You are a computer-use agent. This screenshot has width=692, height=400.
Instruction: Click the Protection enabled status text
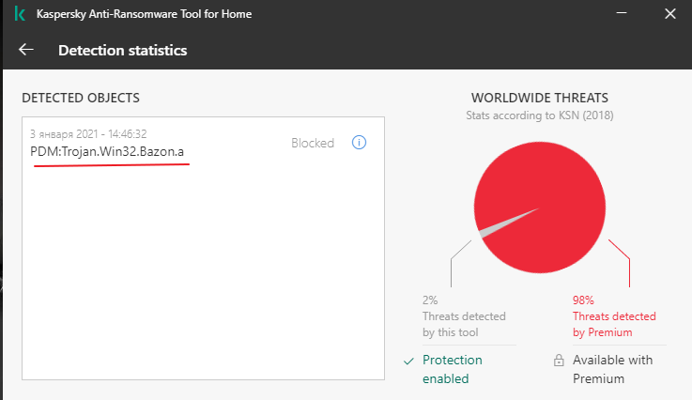(x=453, y=369)
